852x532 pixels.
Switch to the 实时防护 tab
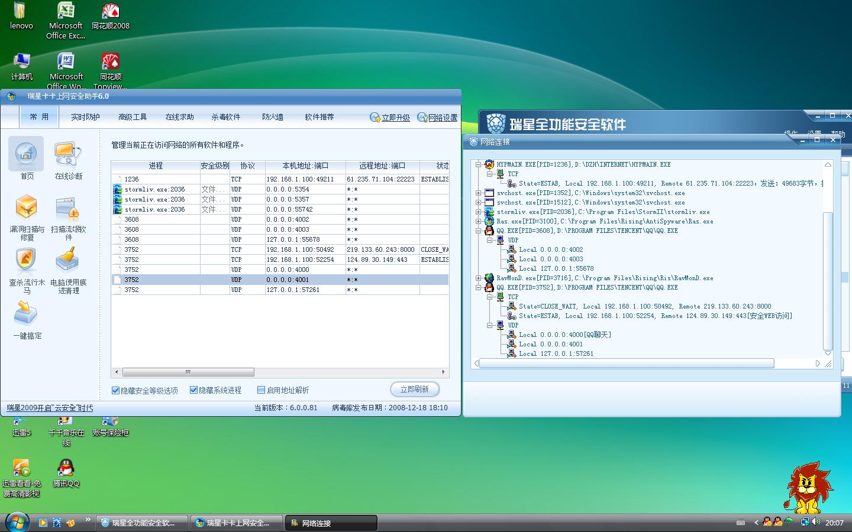(x=85, y=117)
